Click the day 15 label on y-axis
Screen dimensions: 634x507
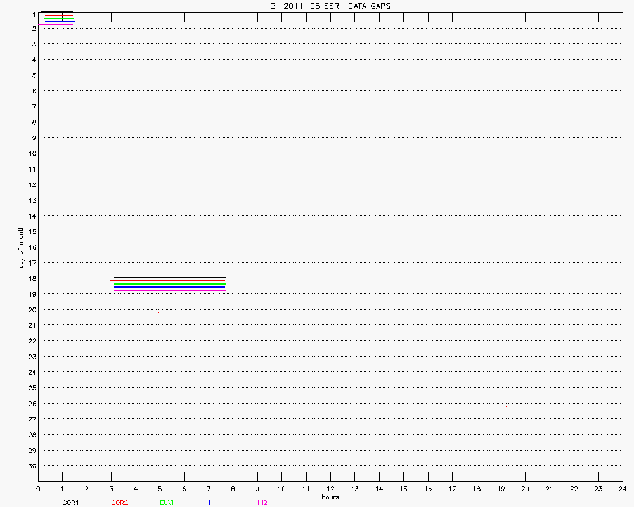pos(31,231)
